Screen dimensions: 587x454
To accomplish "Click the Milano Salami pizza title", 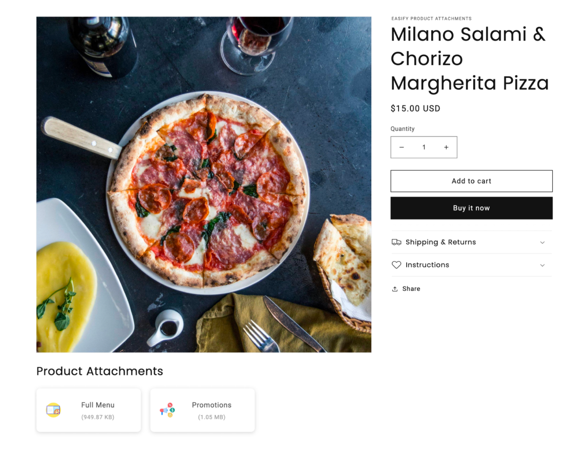I will [469, 59].
